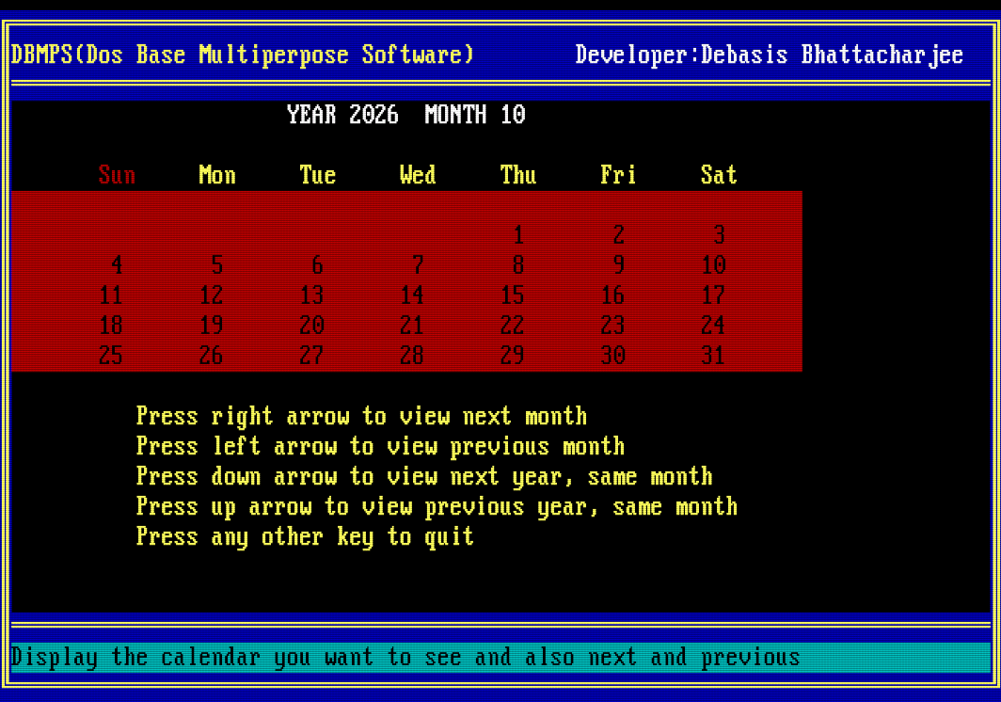Select the Mon column header
The image size is (1001, 702).
coord(217,175)
